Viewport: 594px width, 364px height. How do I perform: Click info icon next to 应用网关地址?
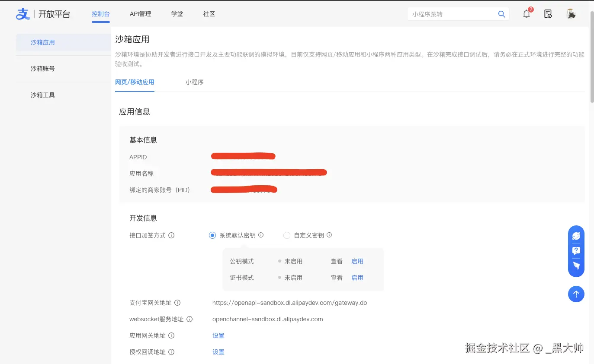171,336
